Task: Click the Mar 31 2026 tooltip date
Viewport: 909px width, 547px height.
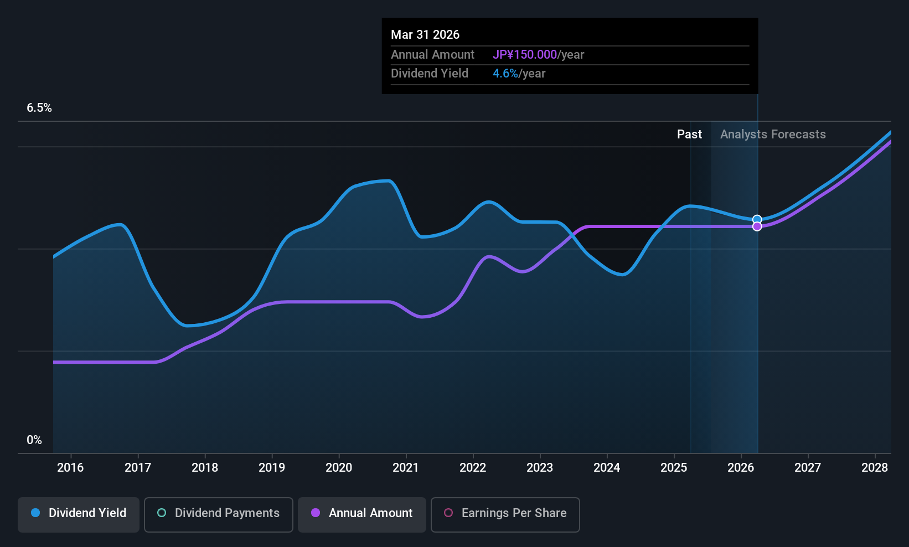Action: click(x=425, y=35)
